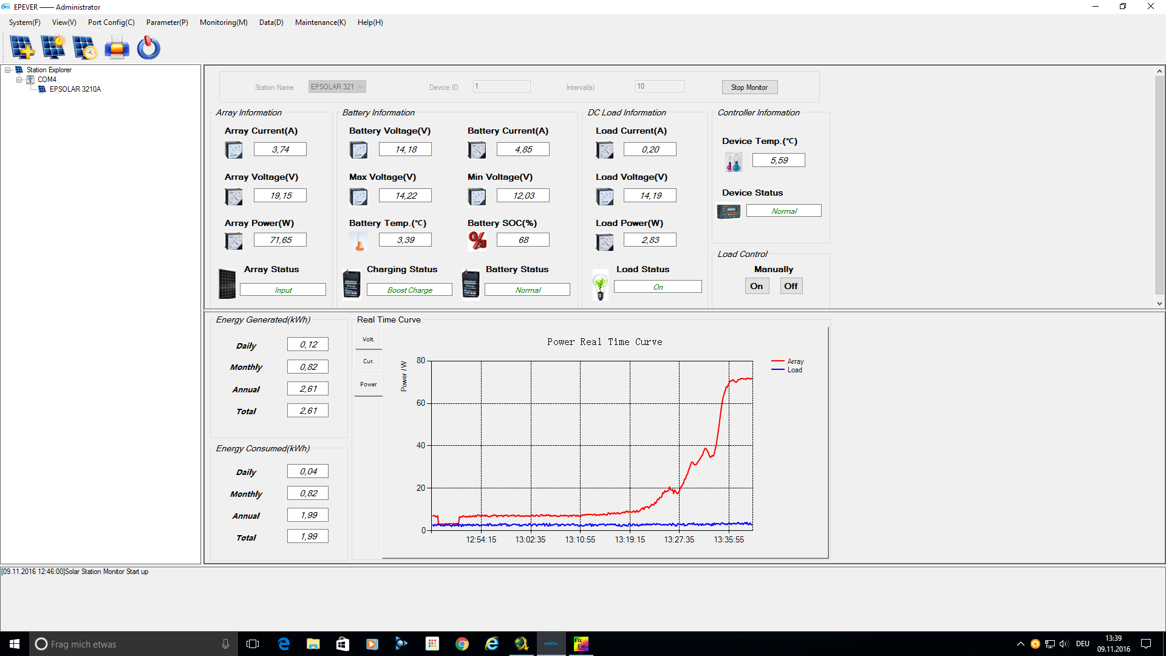Open the Parameter(P) menu
The width and height of the screenshot is (1166, 656).
click(x=167, y=22)
